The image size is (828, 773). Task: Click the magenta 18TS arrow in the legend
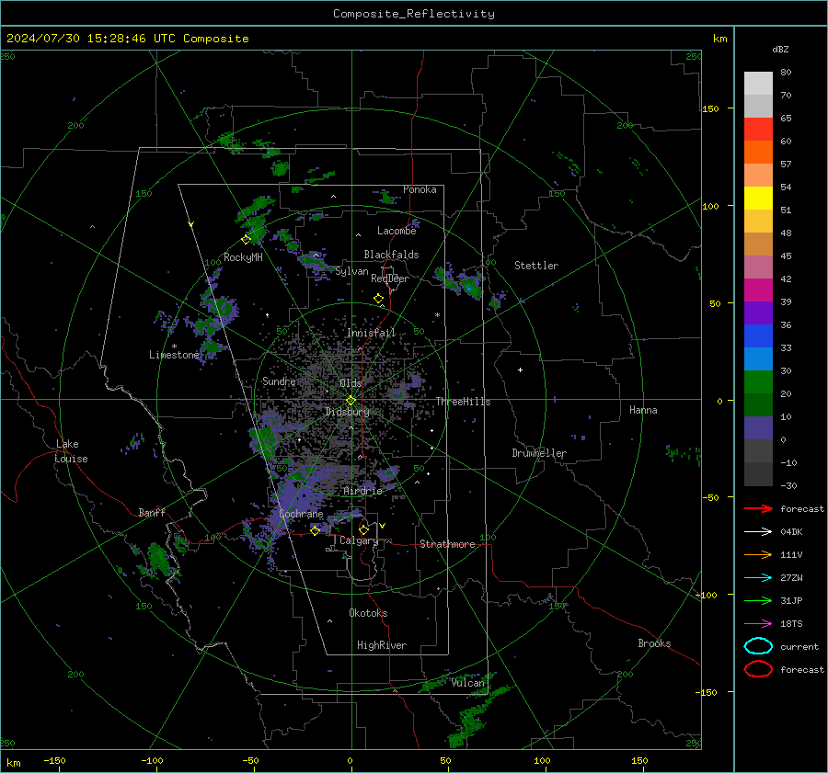point(758,624)
